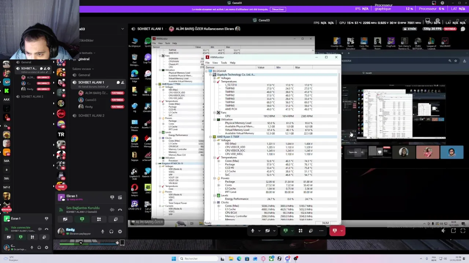This screenshot has height=263, width=469.
Task: Click Désactiver to turn off streamer mode
Action: click(278, 9)
